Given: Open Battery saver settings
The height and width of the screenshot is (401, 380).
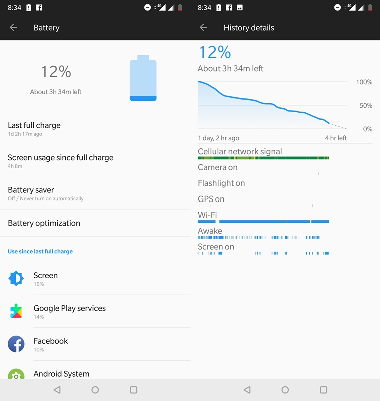Looking at the screenshot, I should 95,194.
